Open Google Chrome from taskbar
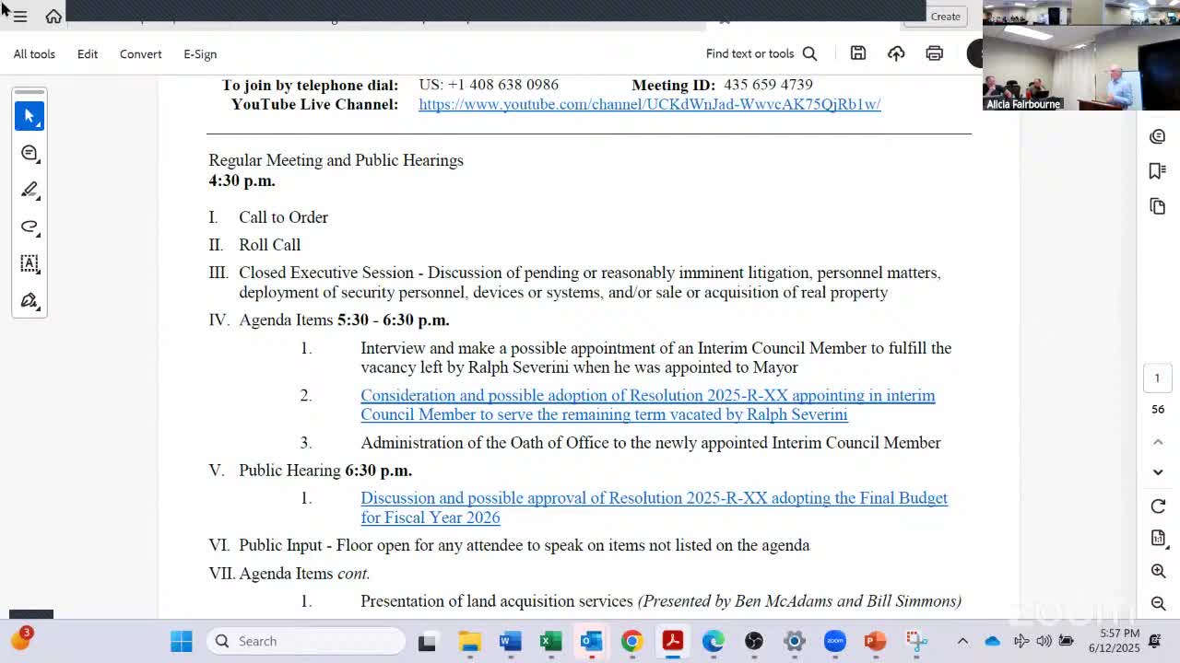 [631, 641]
